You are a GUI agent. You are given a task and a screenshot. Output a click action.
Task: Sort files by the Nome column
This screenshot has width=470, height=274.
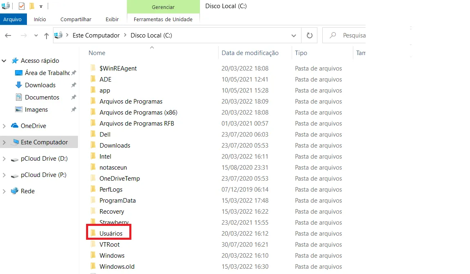coord(97,53)
